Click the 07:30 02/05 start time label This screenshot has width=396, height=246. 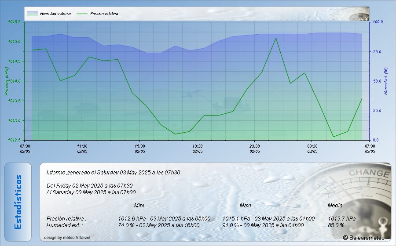(25, 149)
